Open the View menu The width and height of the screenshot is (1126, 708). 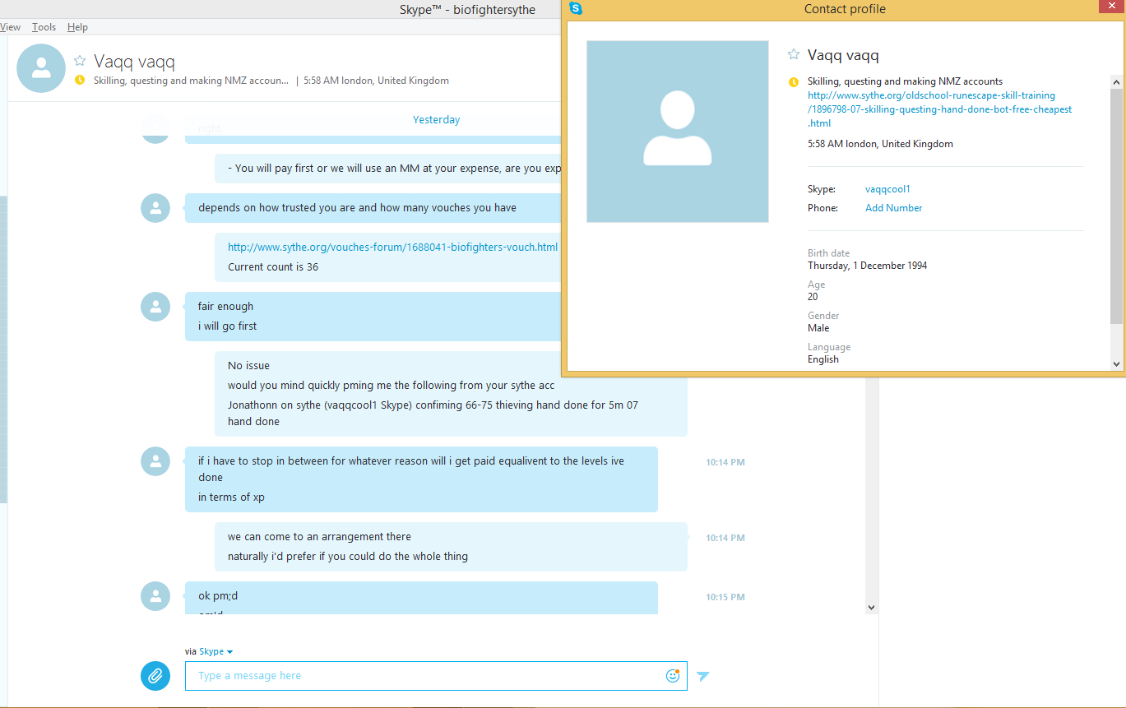click(x=10, y=27)
